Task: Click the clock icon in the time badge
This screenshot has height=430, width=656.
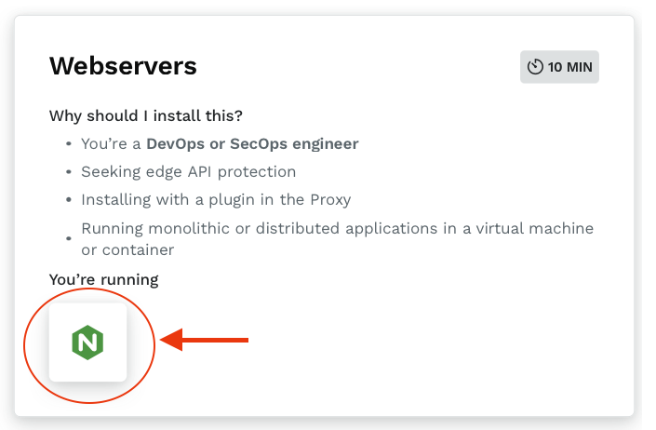Action: coord(534,67)
